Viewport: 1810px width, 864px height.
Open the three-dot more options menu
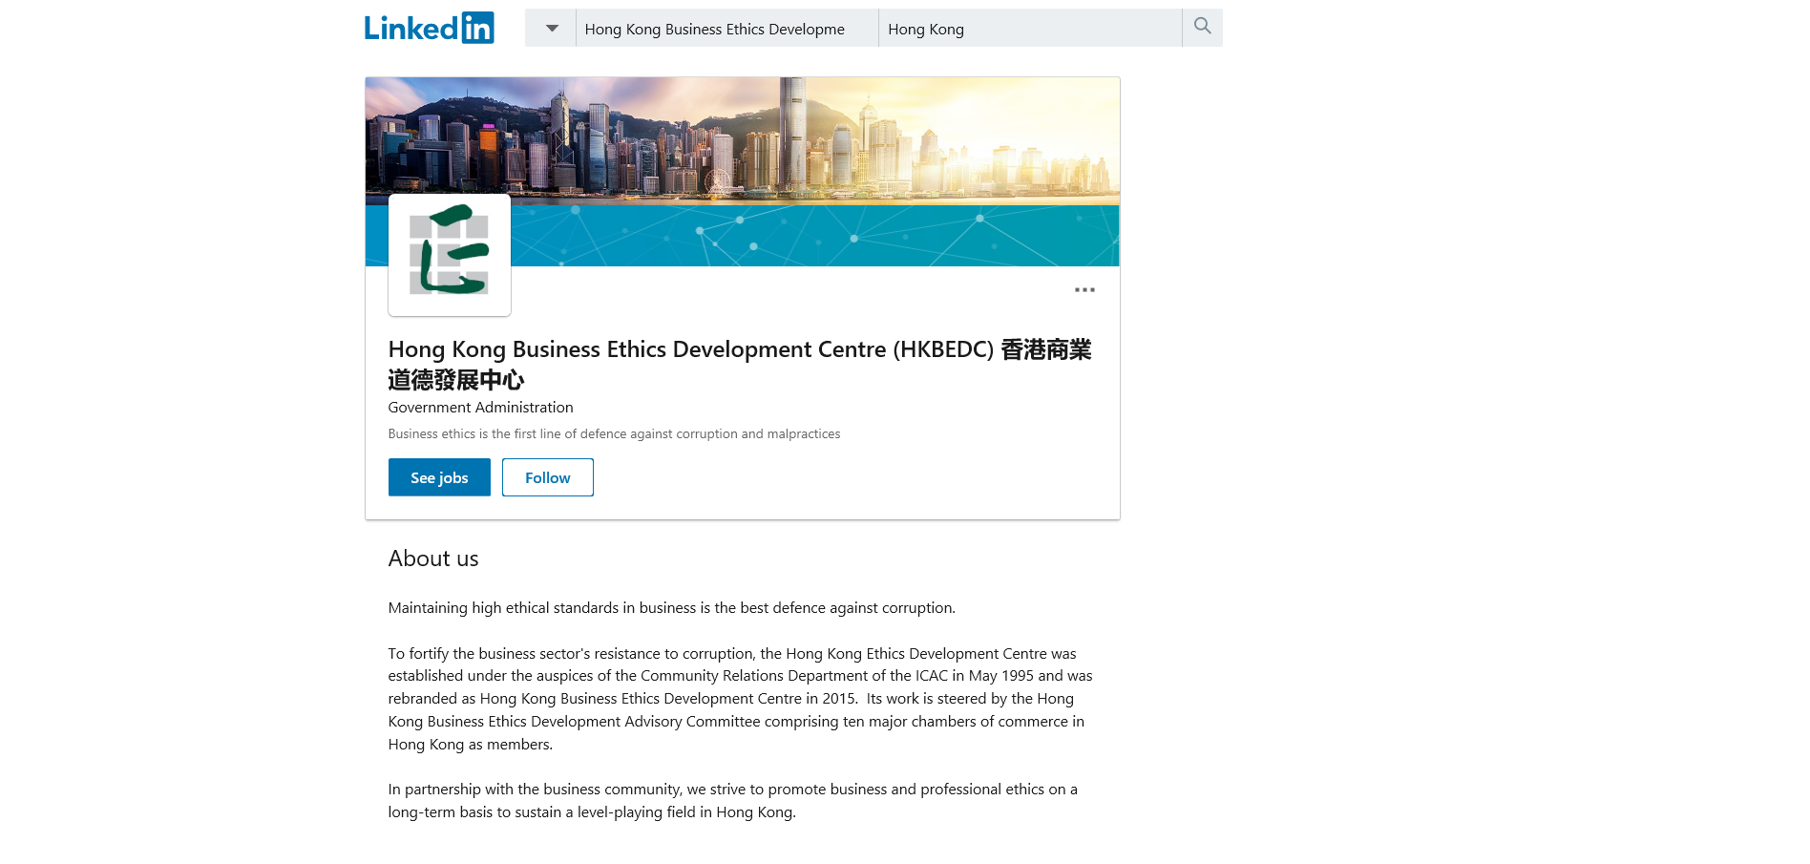[1084, 289]
